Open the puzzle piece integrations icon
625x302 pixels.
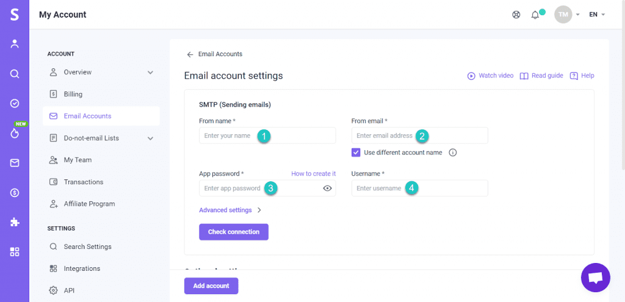15,222
